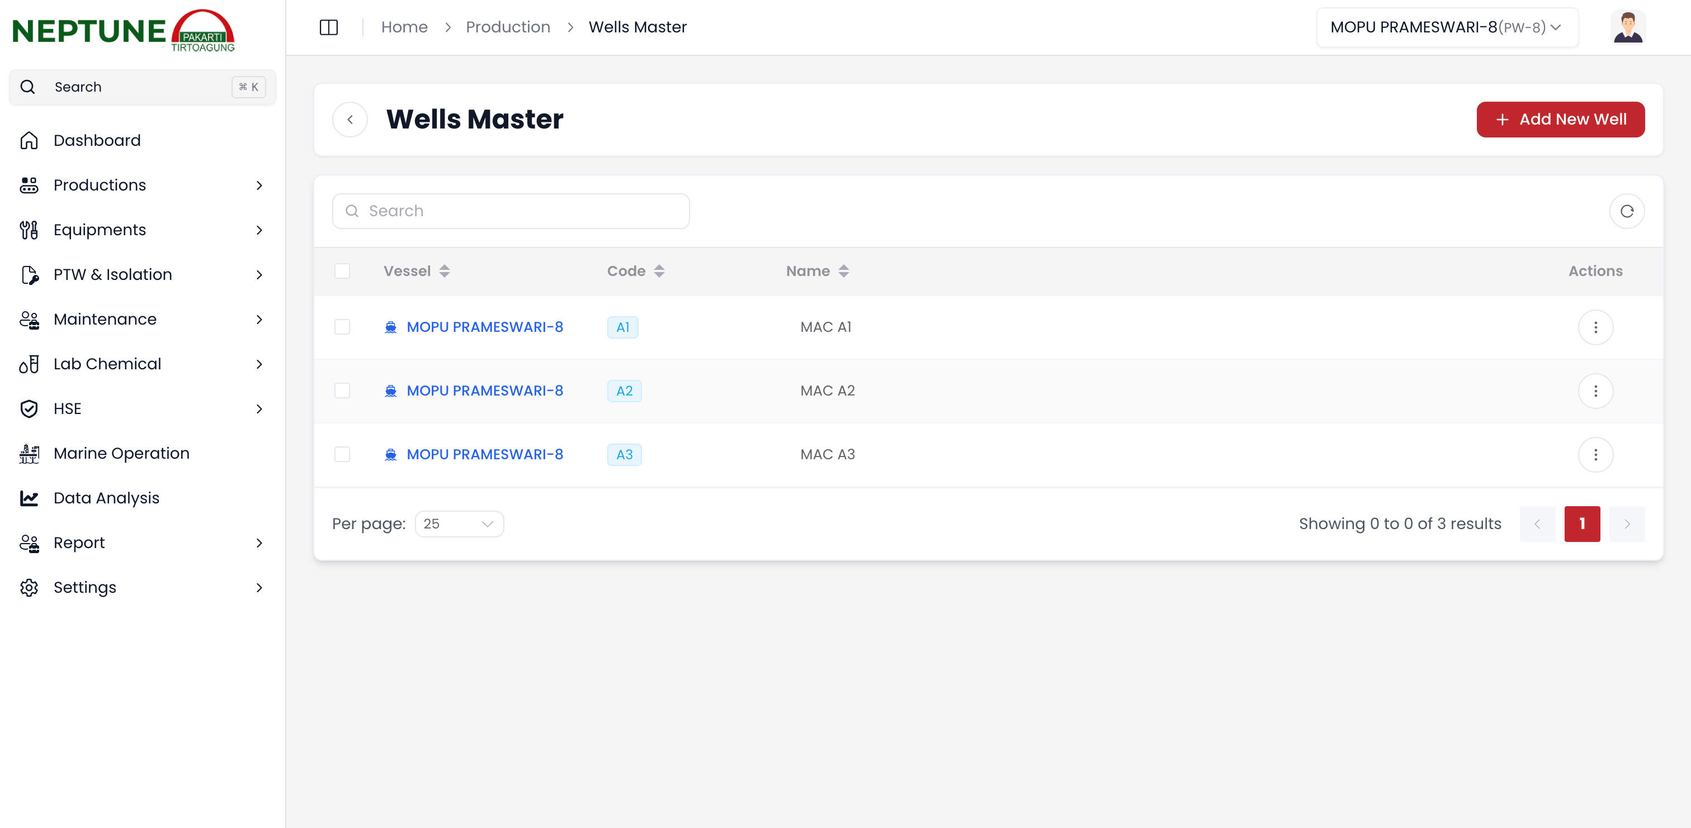This screenshot has height=828, width=1691.
Task: Check the MAC A1 row checkbox
Action: coord(342,327)
